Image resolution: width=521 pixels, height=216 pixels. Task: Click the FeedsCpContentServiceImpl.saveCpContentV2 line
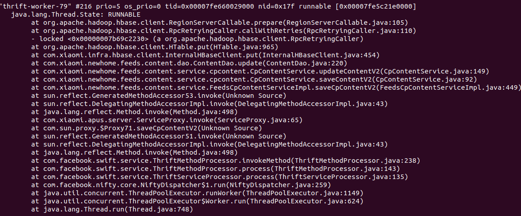[276, 87]
